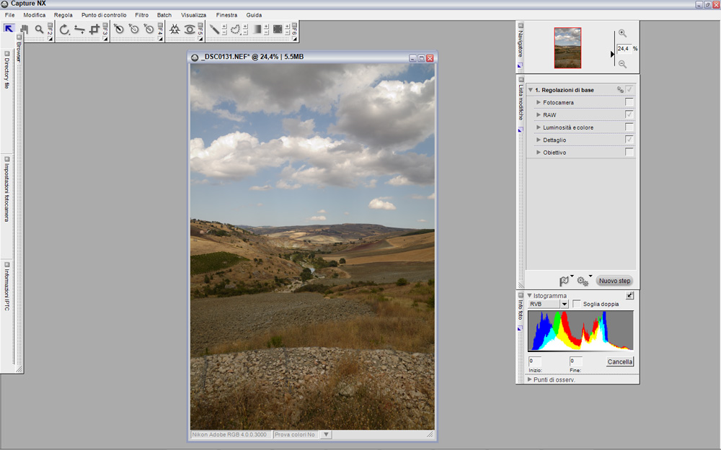Click the navigator image thumbnail
The width and height of the screenshot is (721, 450).
pyautogui.click(x=567, y=48)
